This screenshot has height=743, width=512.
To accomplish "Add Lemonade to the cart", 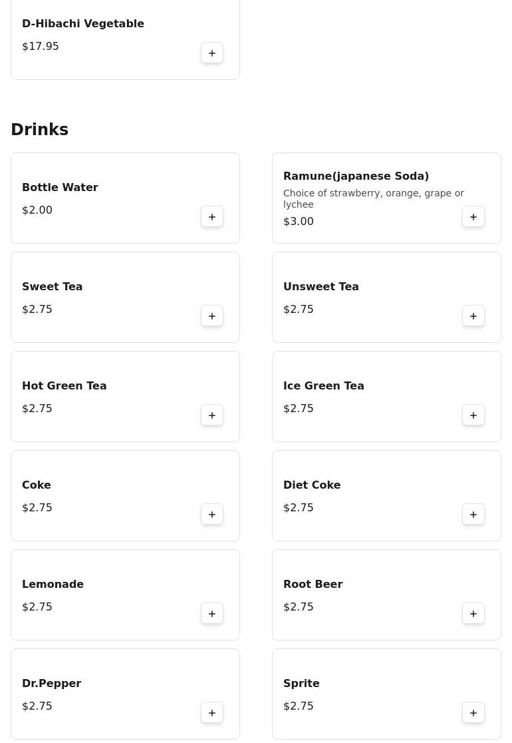I will pos(212,614).
